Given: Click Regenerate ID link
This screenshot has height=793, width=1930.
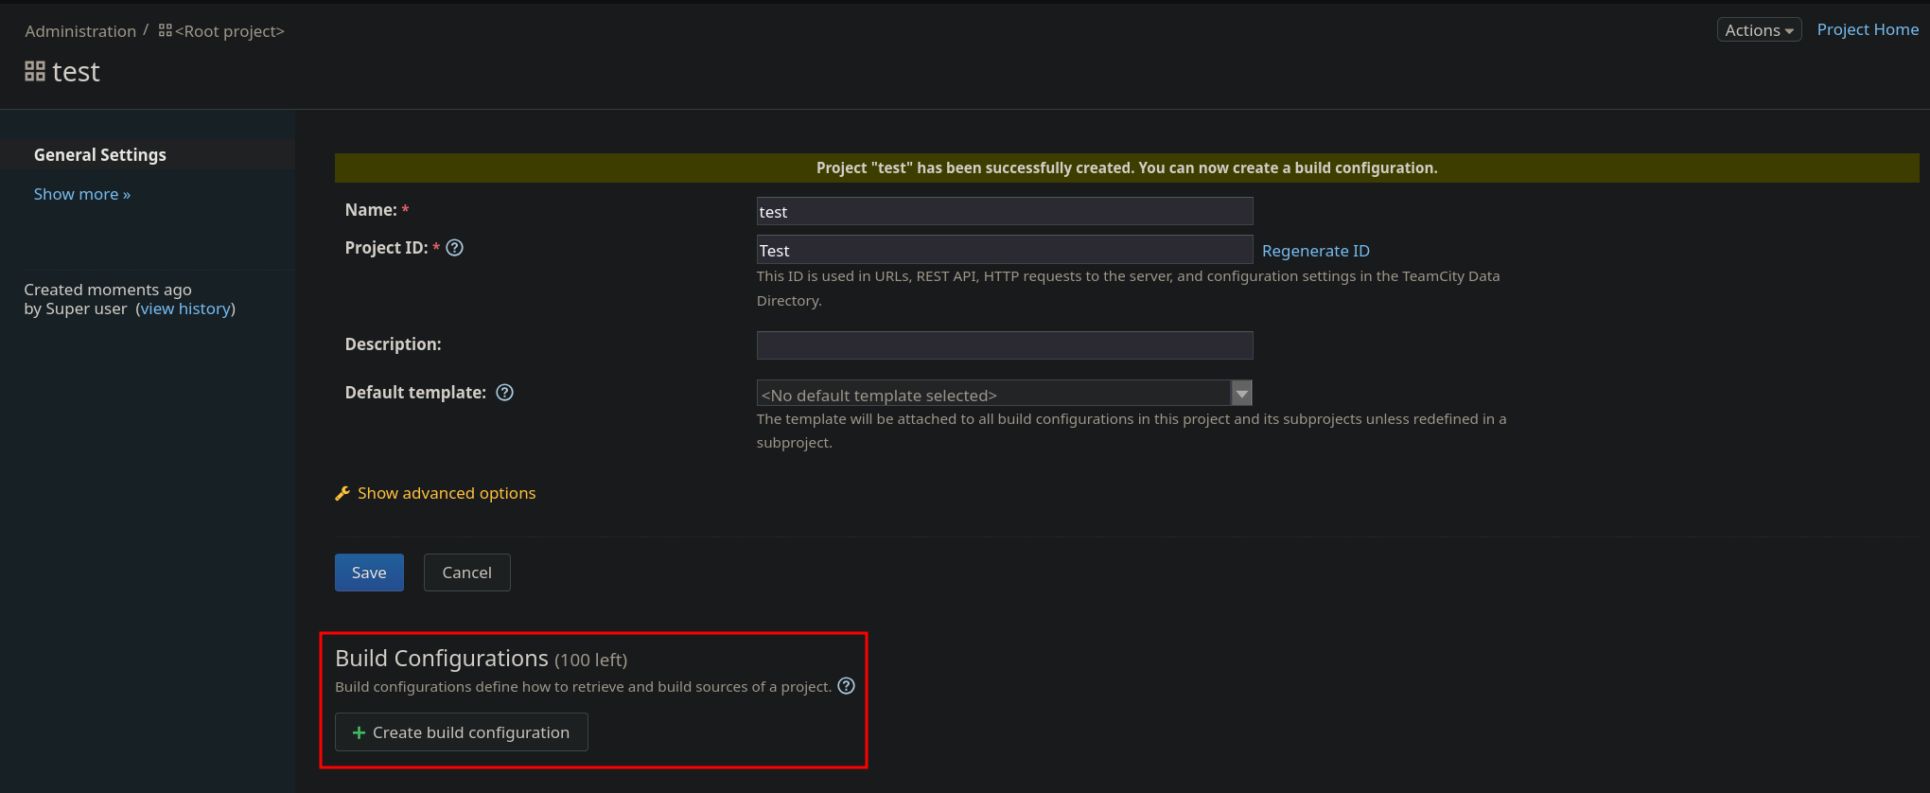Looking at the screenshot, I should coord(1315,251).
